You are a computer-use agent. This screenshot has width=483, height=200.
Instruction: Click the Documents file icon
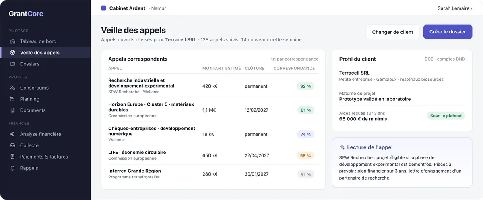12,110
